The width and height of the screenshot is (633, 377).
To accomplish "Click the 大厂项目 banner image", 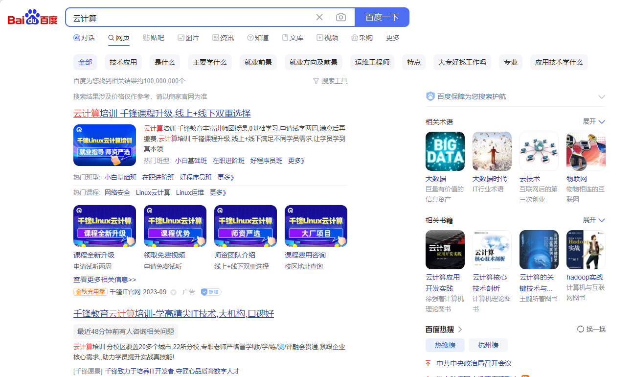I will [x=316, y=226].
